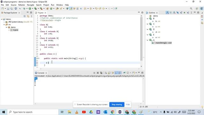This screenshot has width=204, height=115.
Task: Collapse the demo project tree node
Action: (x=2, y=19)
